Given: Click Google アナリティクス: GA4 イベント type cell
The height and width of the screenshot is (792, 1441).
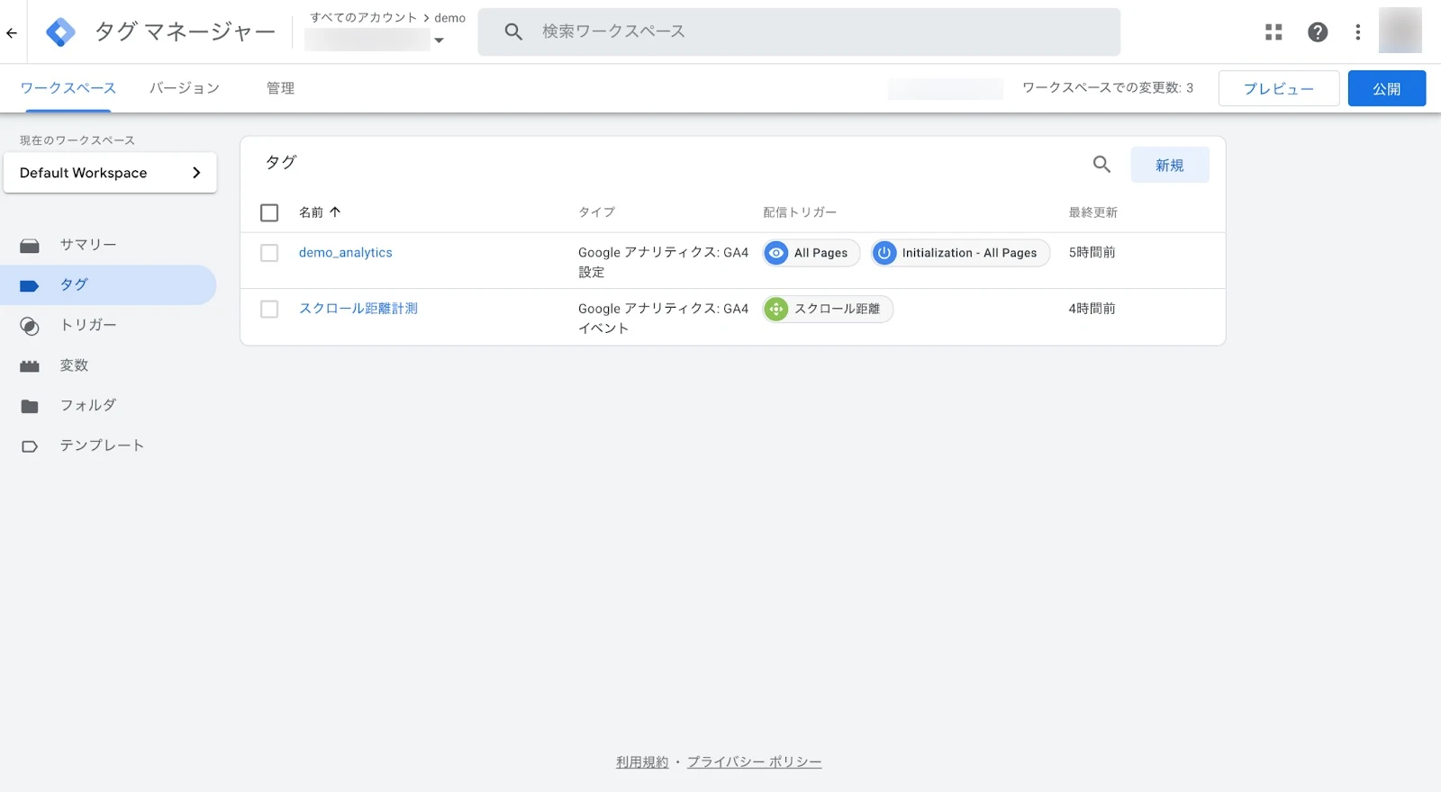Looking at the screenshot, I should click(663, 318).
